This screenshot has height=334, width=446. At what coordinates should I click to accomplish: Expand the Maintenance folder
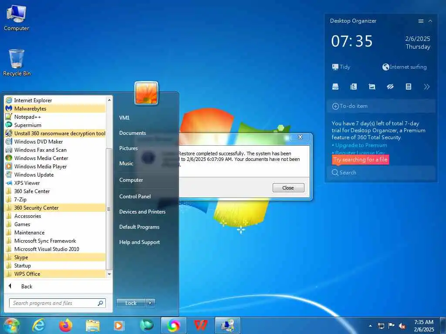(55, 232)
